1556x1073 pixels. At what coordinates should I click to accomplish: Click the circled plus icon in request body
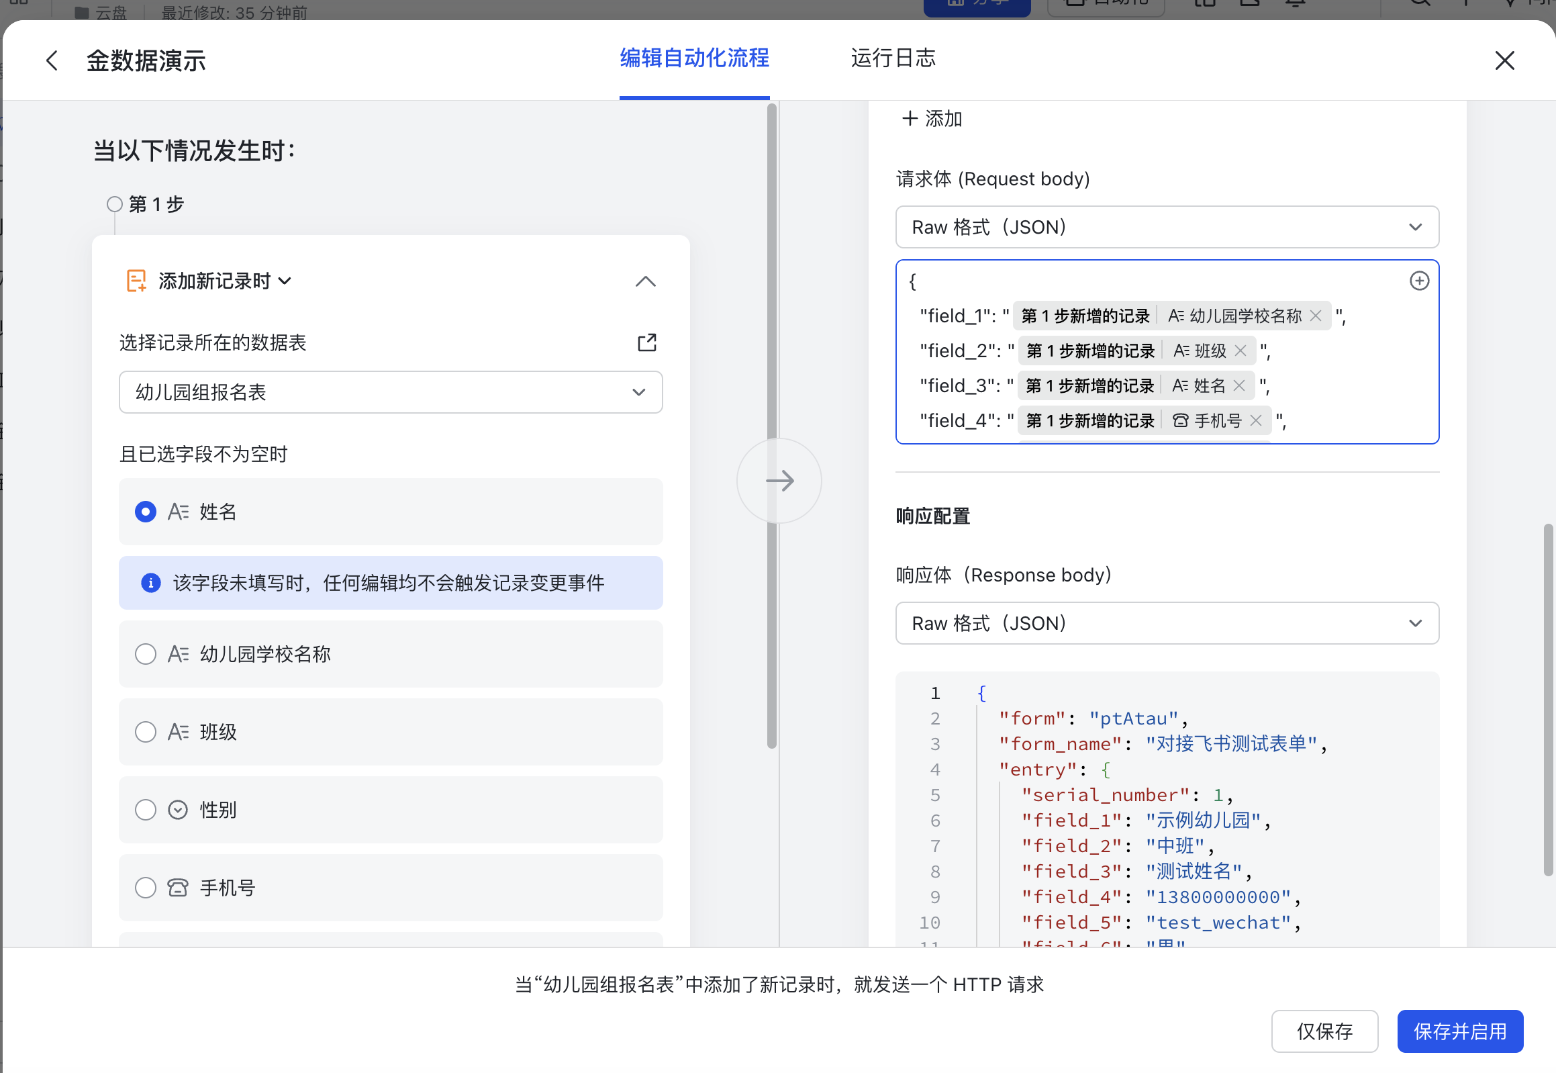[1419, 281]
